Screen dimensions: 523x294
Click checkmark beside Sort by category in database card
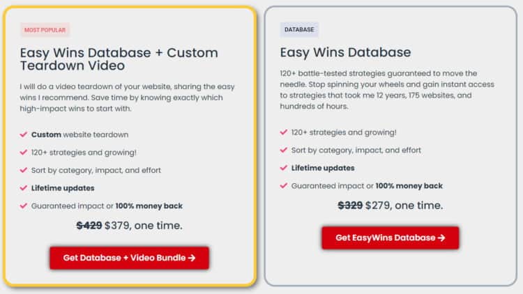284,150
